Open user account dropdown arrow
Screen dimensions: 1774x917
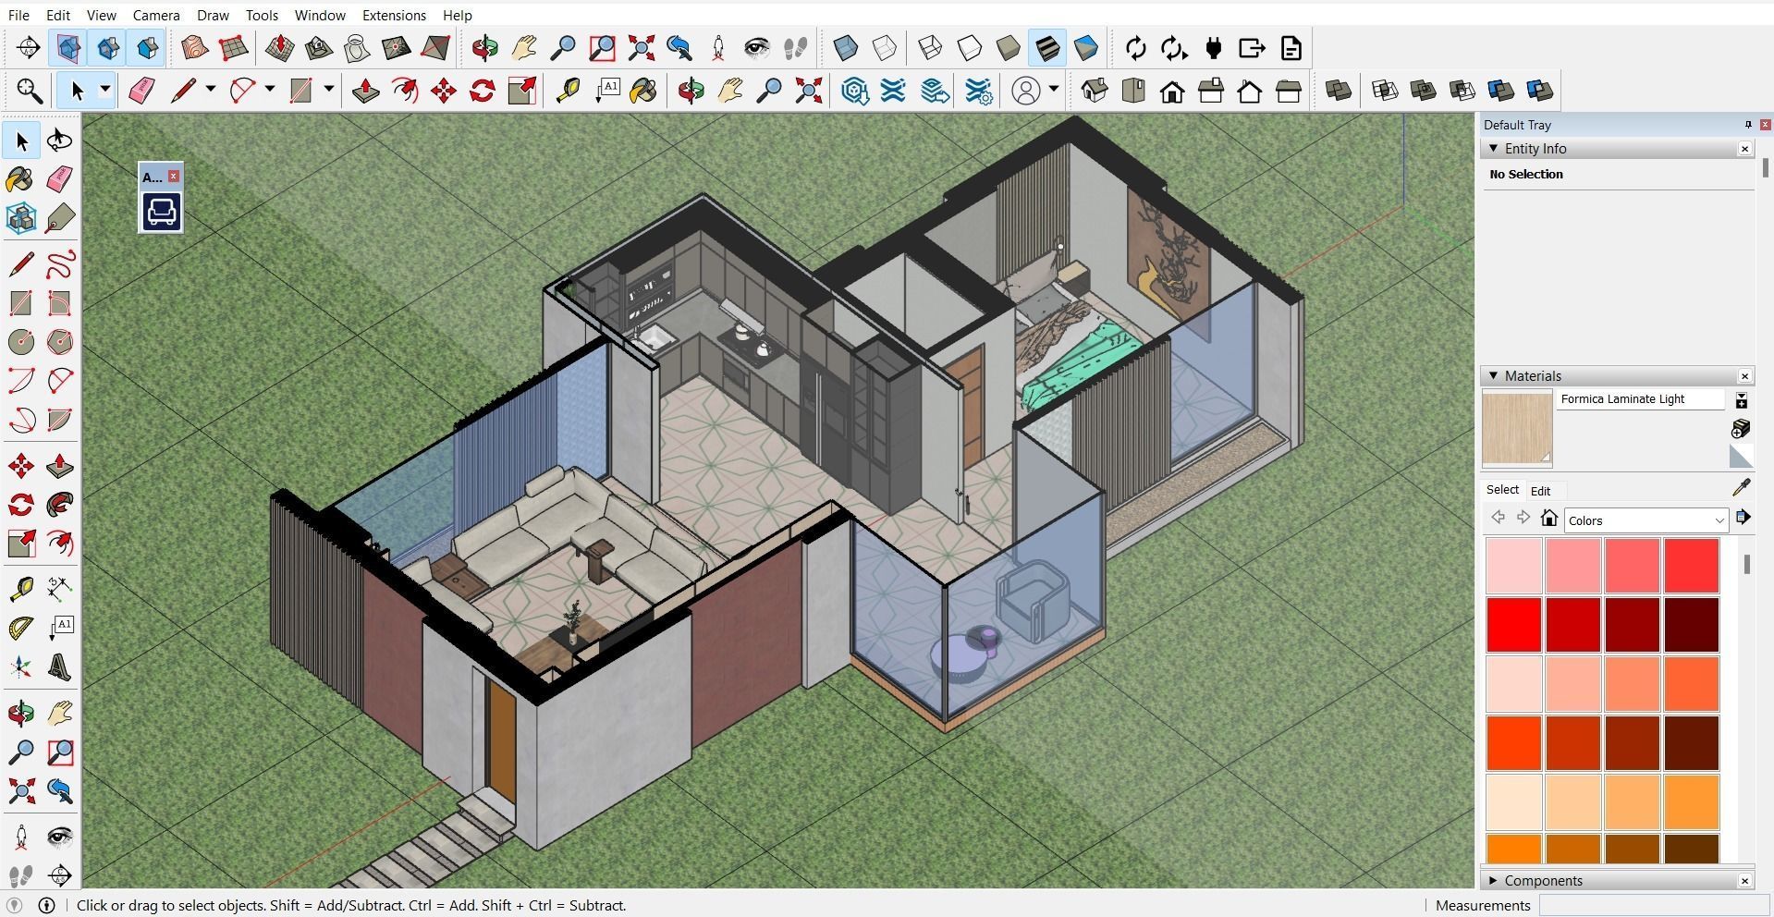point(1054,90)
